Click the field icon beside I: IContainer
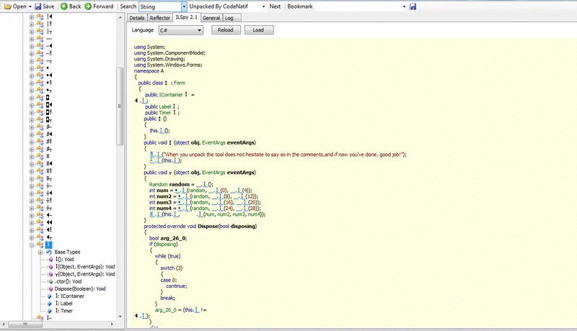 click(49, 296)
